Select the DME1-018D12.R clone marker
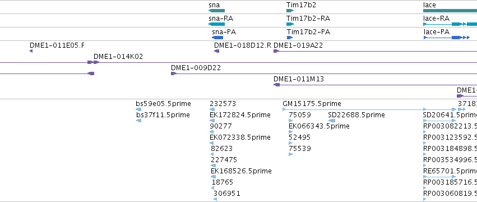The image size is (477, 202). (x=216, y=51)
